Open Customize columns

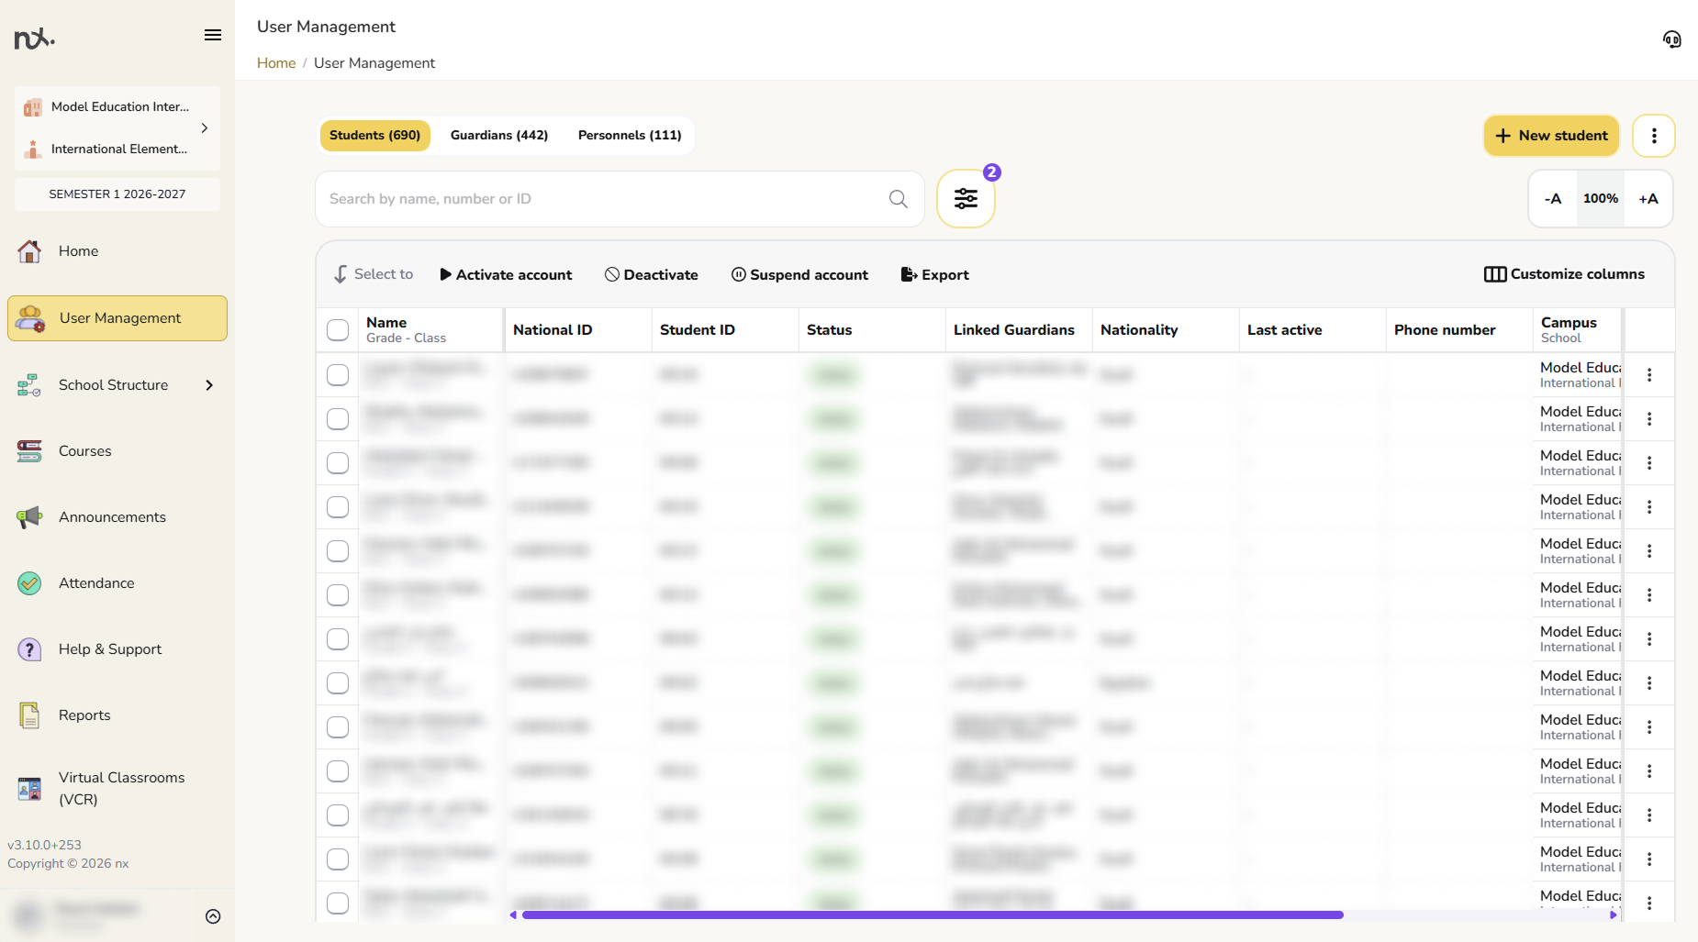pos(1564,274)
